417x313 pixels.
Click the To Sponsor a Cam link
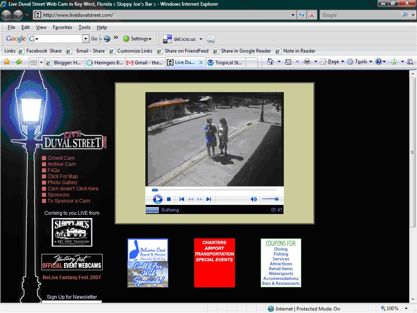68,201
